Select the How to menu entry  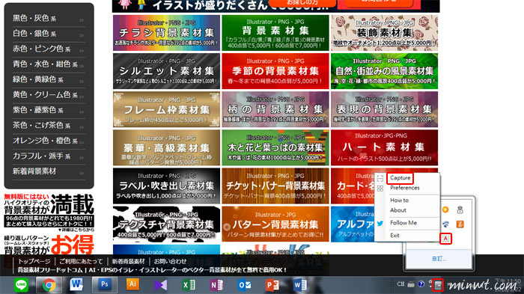click(x=399, y=200)
